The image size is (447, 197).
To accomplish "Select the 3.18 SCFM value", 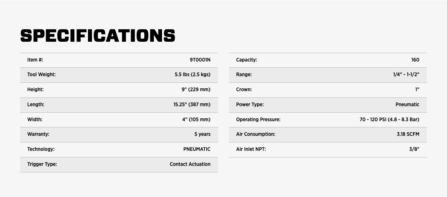I will click(408, 134).
